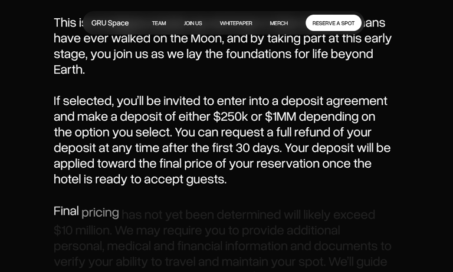Go to the JOIN US page

193,23
